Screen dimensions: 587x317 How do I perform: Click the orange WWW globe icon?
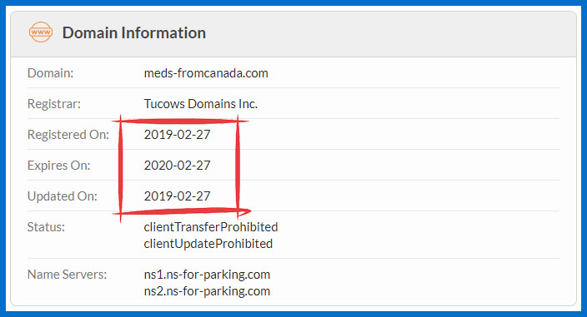41,32
